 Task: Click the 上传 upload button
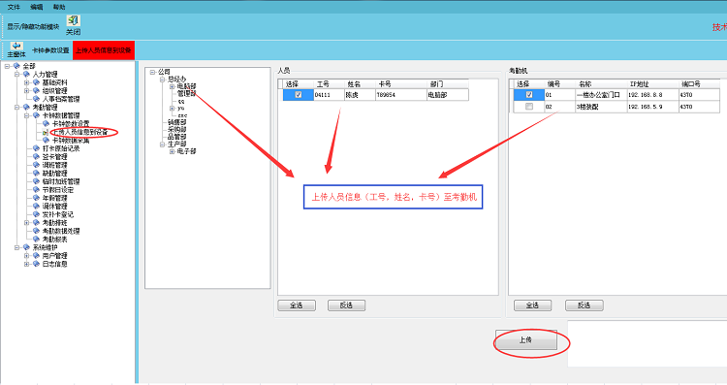point(526,340)
